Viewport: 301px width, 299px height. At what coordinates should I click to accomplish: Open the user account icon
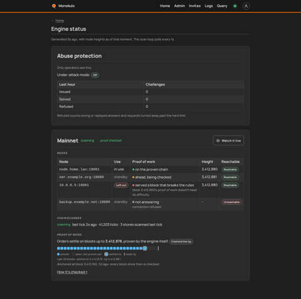click(x=246, y=6)
